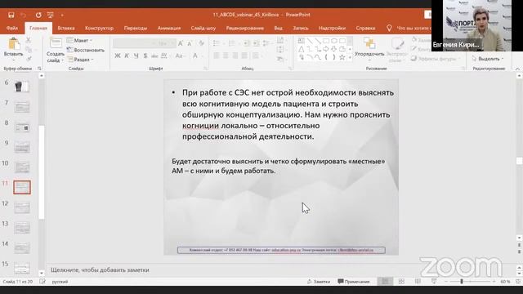Select the rectangle shape in gallery
Viewport: 523px width, 294px height.
click(x=326, y=41)
